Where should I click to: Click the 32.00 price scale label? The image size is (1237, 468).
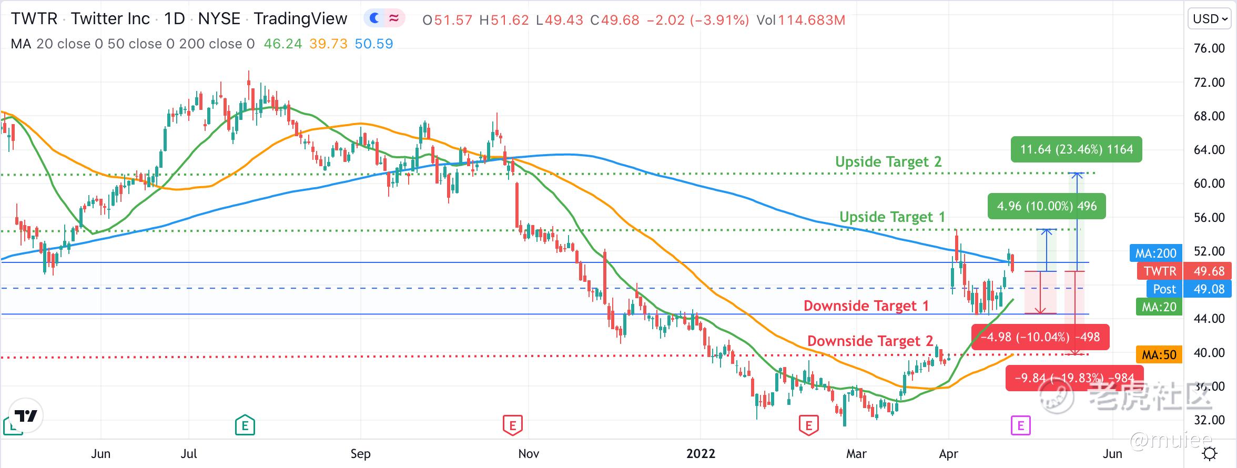click(1210, 420)
